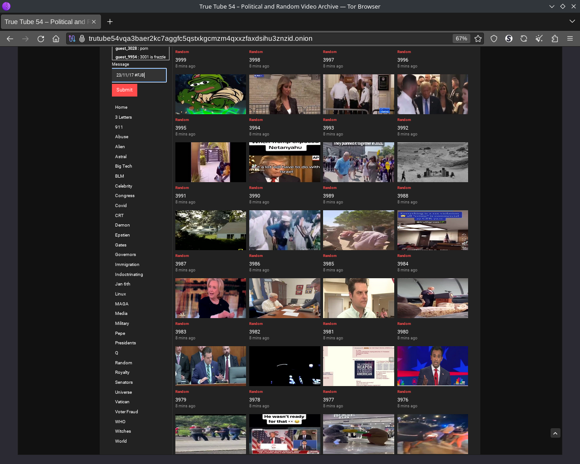Screen dimensions: 580x464
Task: Select the Voter Fraud category
Action: (126, 412)
